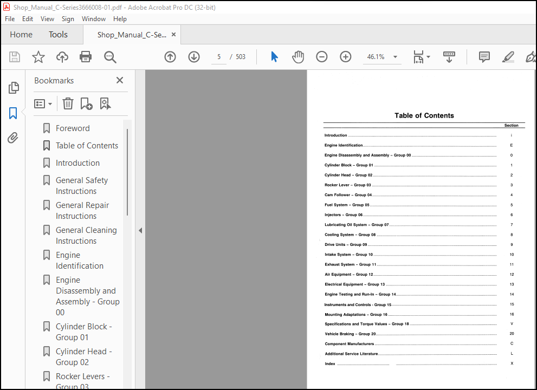Open Engine Identification bookmark
The image size is (537, 390).
pyautogui.click(x=80, y=261)
